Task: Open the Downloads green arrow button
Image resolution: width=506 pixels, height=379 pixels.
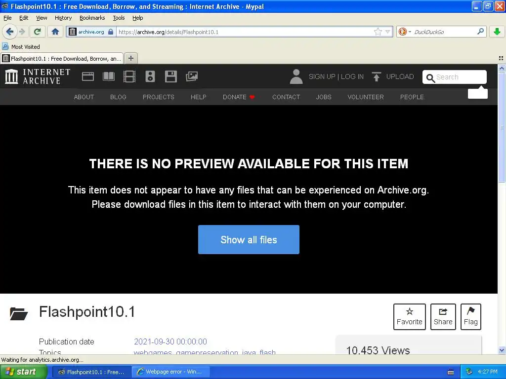Action: (x=497, y=32)
